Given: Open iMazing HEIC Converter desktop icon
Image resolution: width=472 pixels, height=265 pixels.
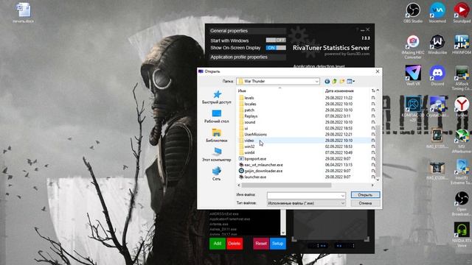Looking at the screenshot, I should 413,47.
